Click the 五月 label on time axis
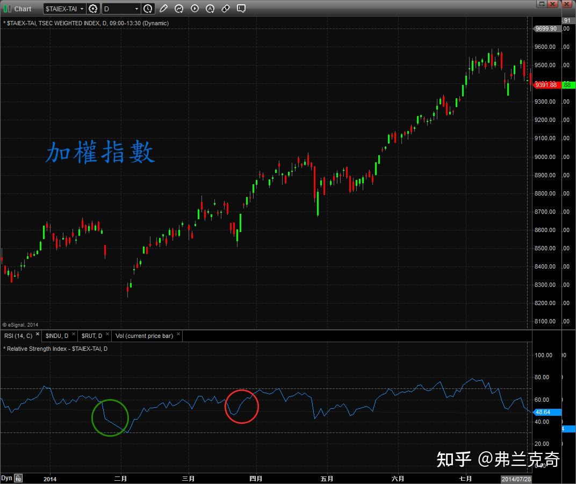This screenshot has height=484, width=576. pyautogui.click(x=327, y=479)
